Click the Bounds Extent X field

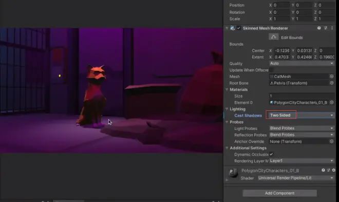281,57
